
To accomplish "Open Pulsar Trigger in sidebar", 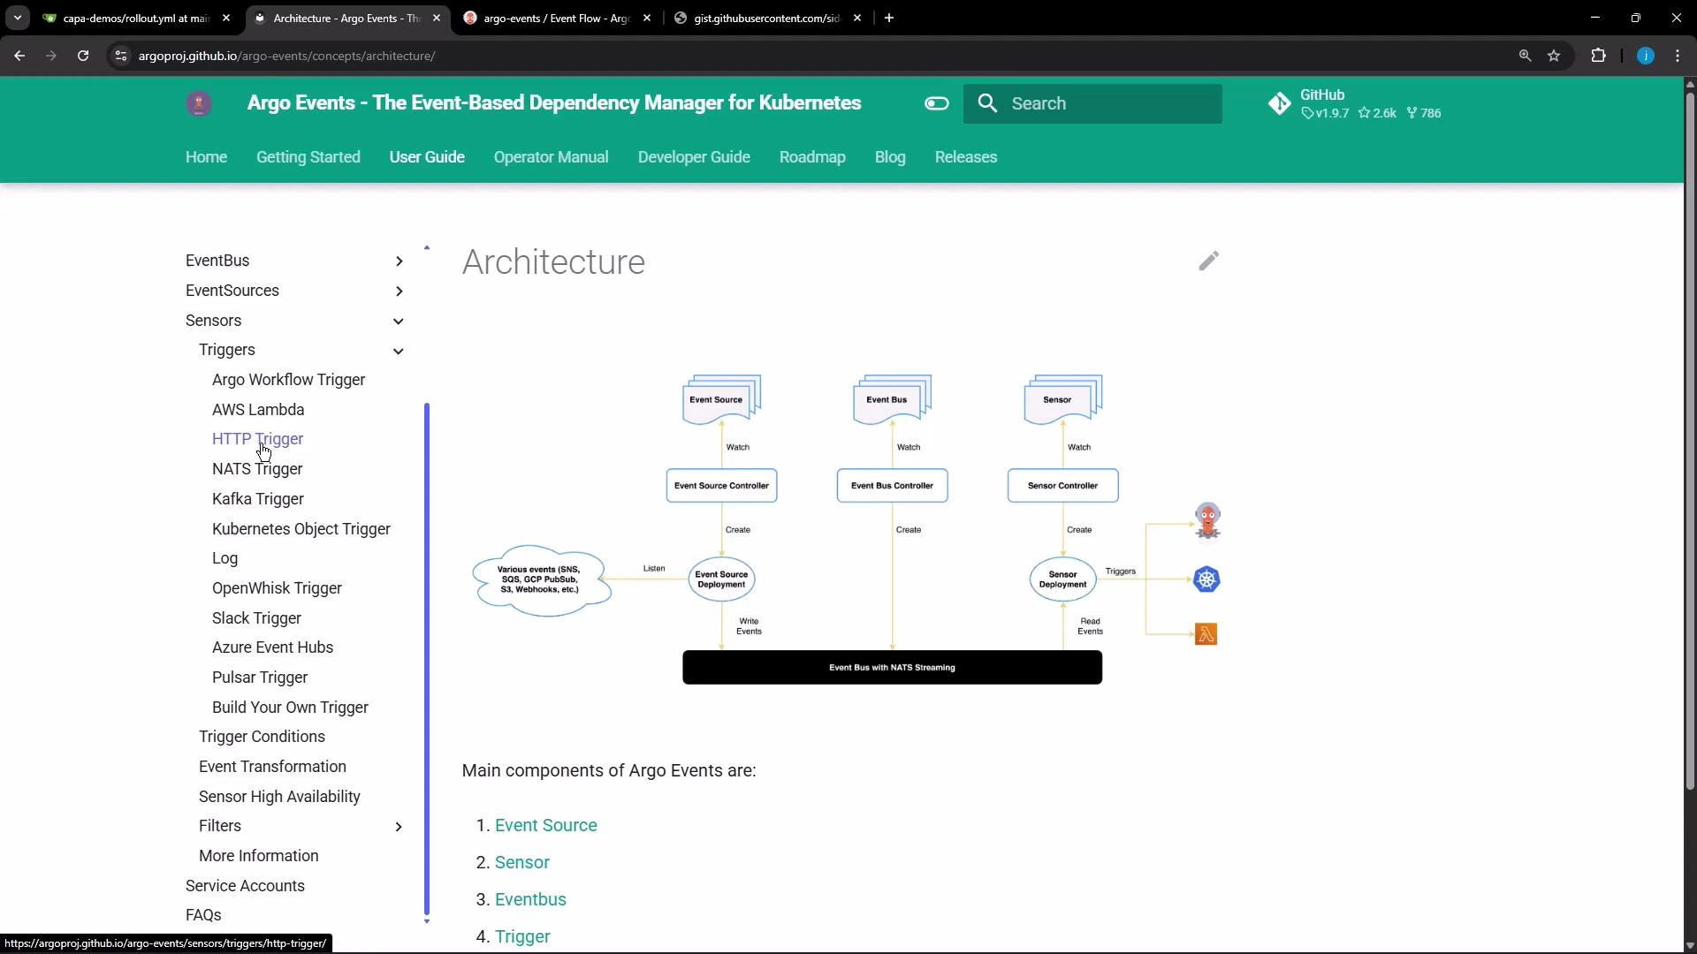I will (x=260, y=678).
